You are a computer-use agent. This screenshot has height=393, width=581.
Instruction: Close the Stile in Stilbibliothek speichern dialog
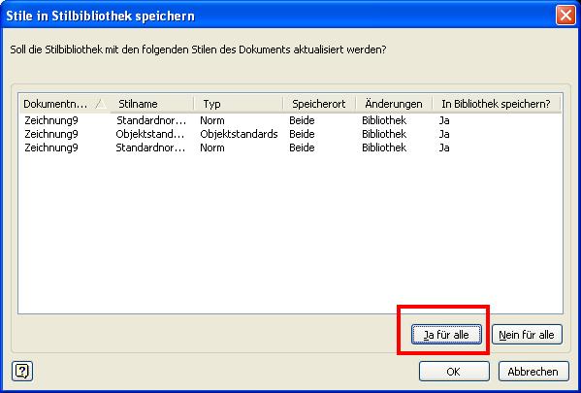[565, 16]
